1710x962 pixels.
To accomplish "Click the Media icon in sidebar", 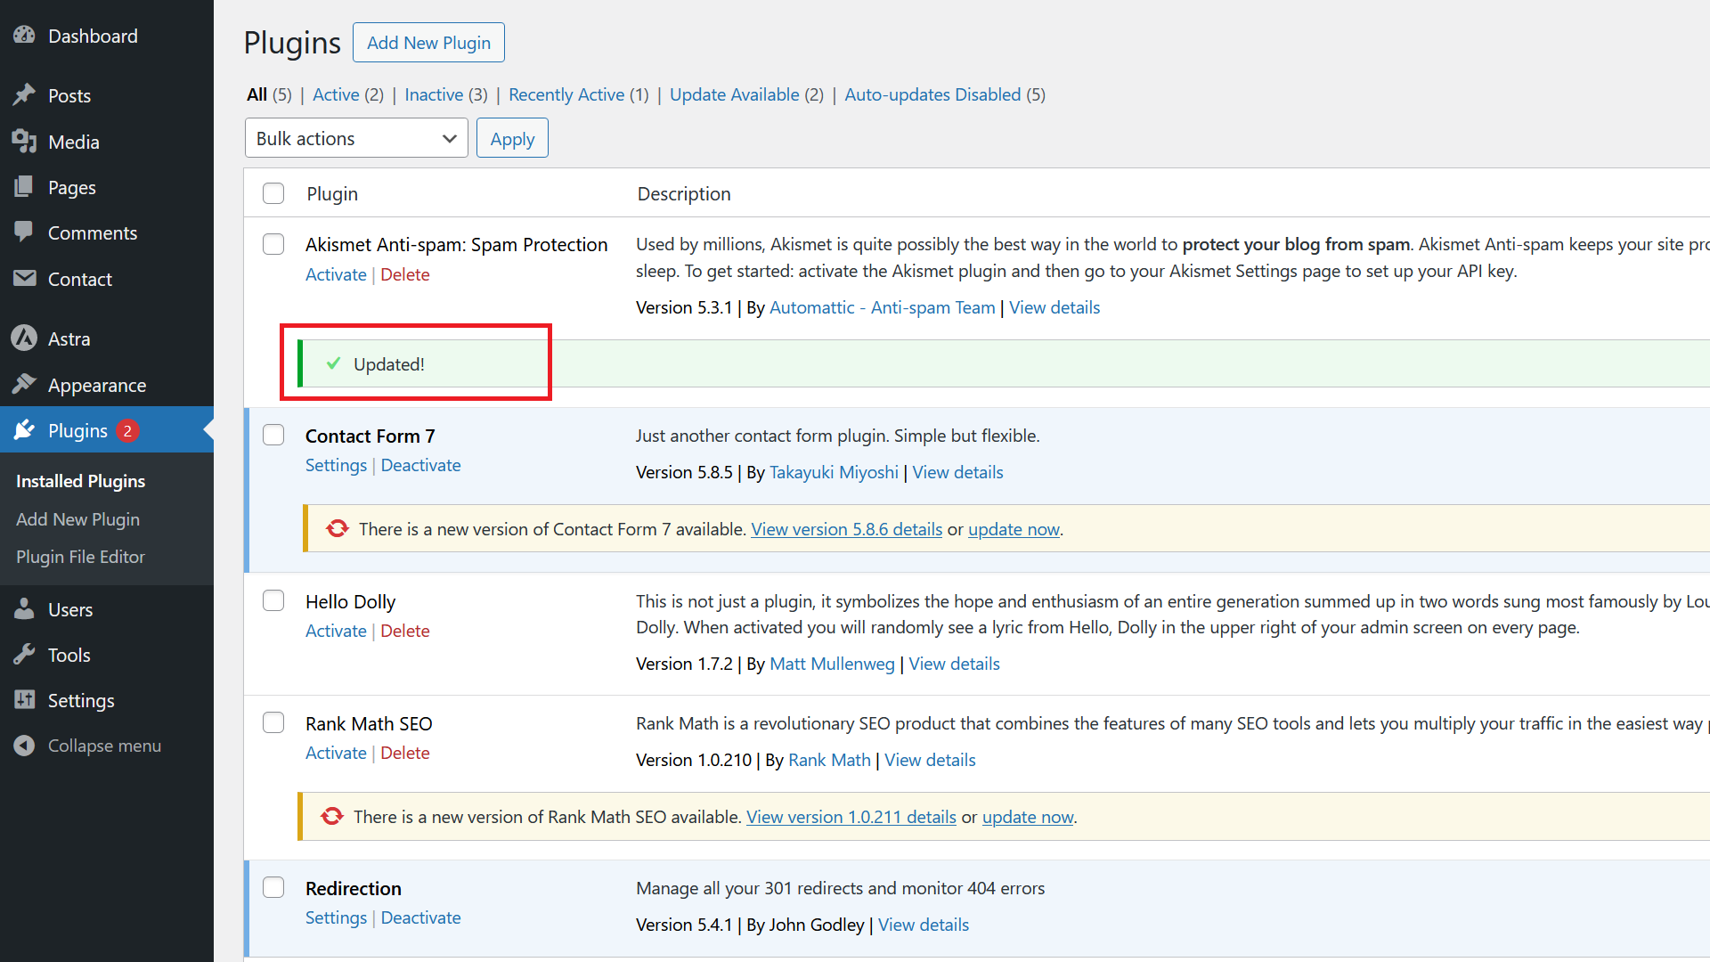I will [x=24, y=142].
